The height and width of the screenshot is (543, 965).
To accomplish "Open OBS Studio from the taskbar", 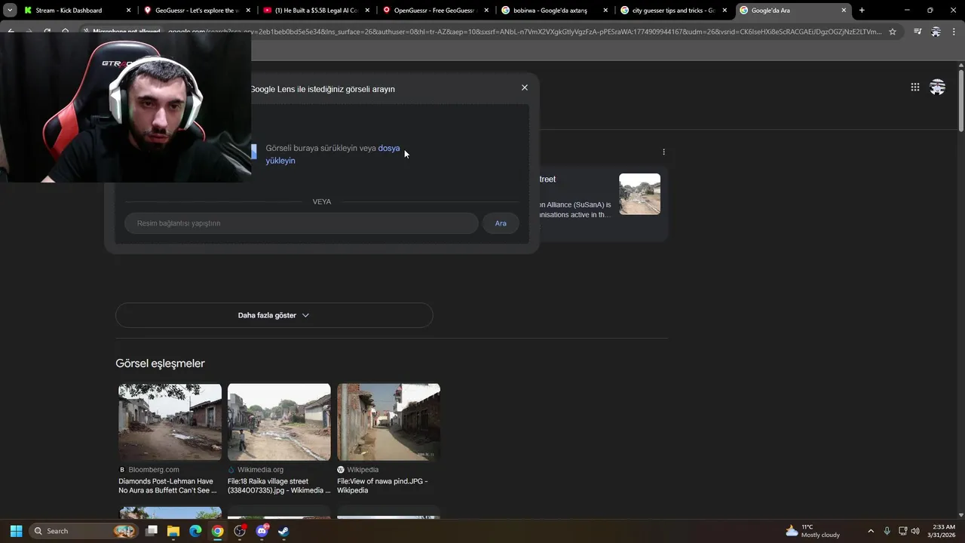I will coord(240,531).
